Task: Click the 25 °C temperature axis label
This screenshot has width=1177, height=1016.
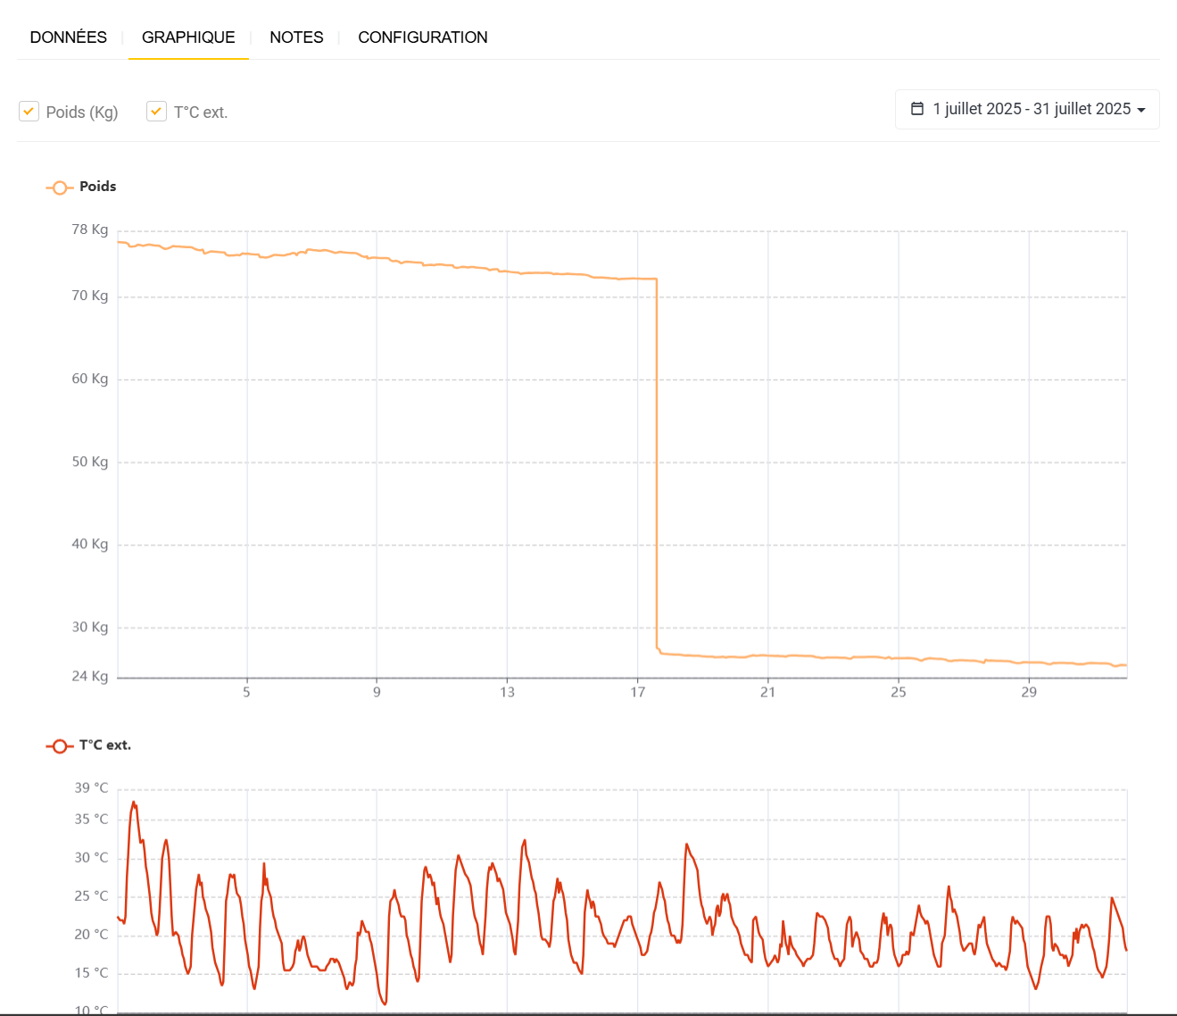Action: [91, 895]
